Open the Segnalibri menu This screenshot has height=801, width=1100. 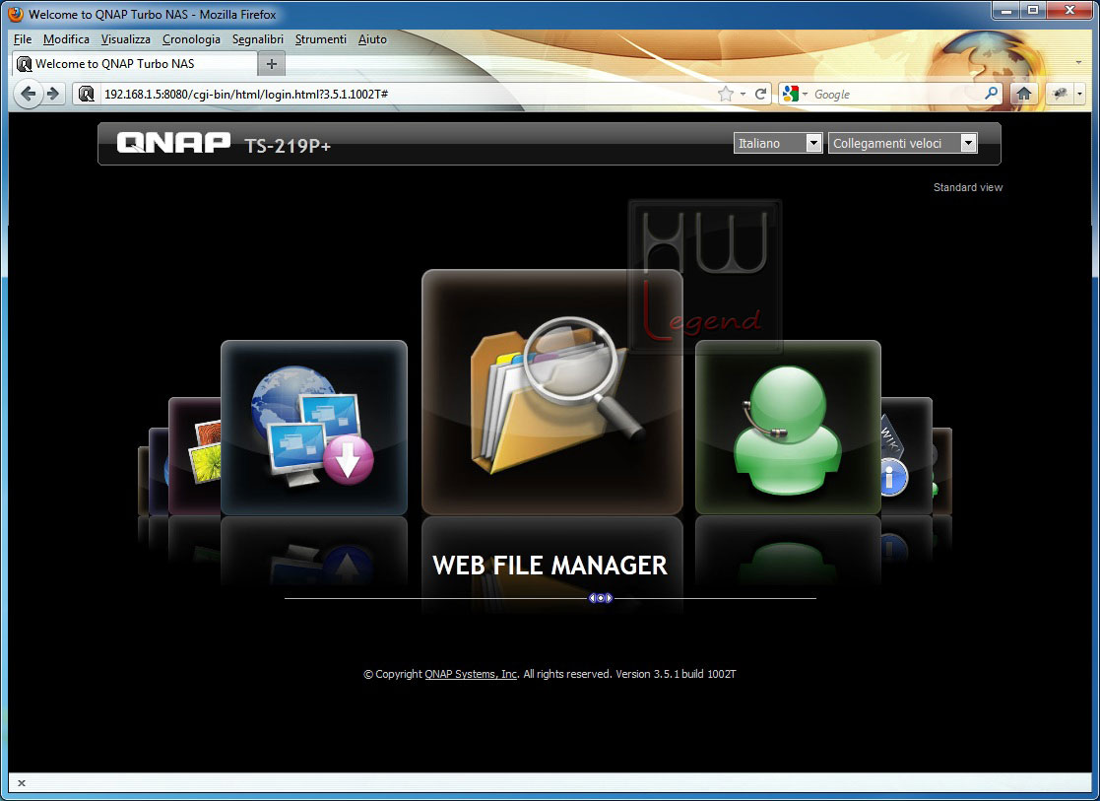coord(257,39)
